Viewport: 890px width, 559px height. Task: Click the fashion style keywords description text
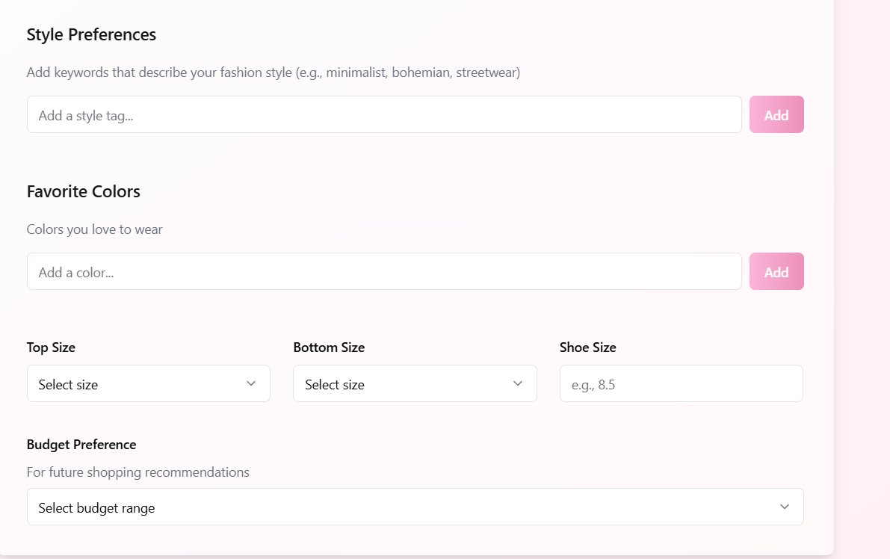click(273, 73)
